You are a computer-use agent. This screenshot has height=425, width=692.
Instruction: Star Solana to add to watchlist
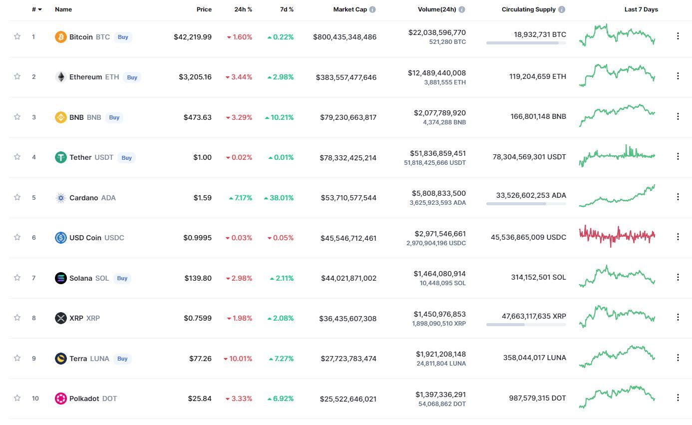pos(17,278)
